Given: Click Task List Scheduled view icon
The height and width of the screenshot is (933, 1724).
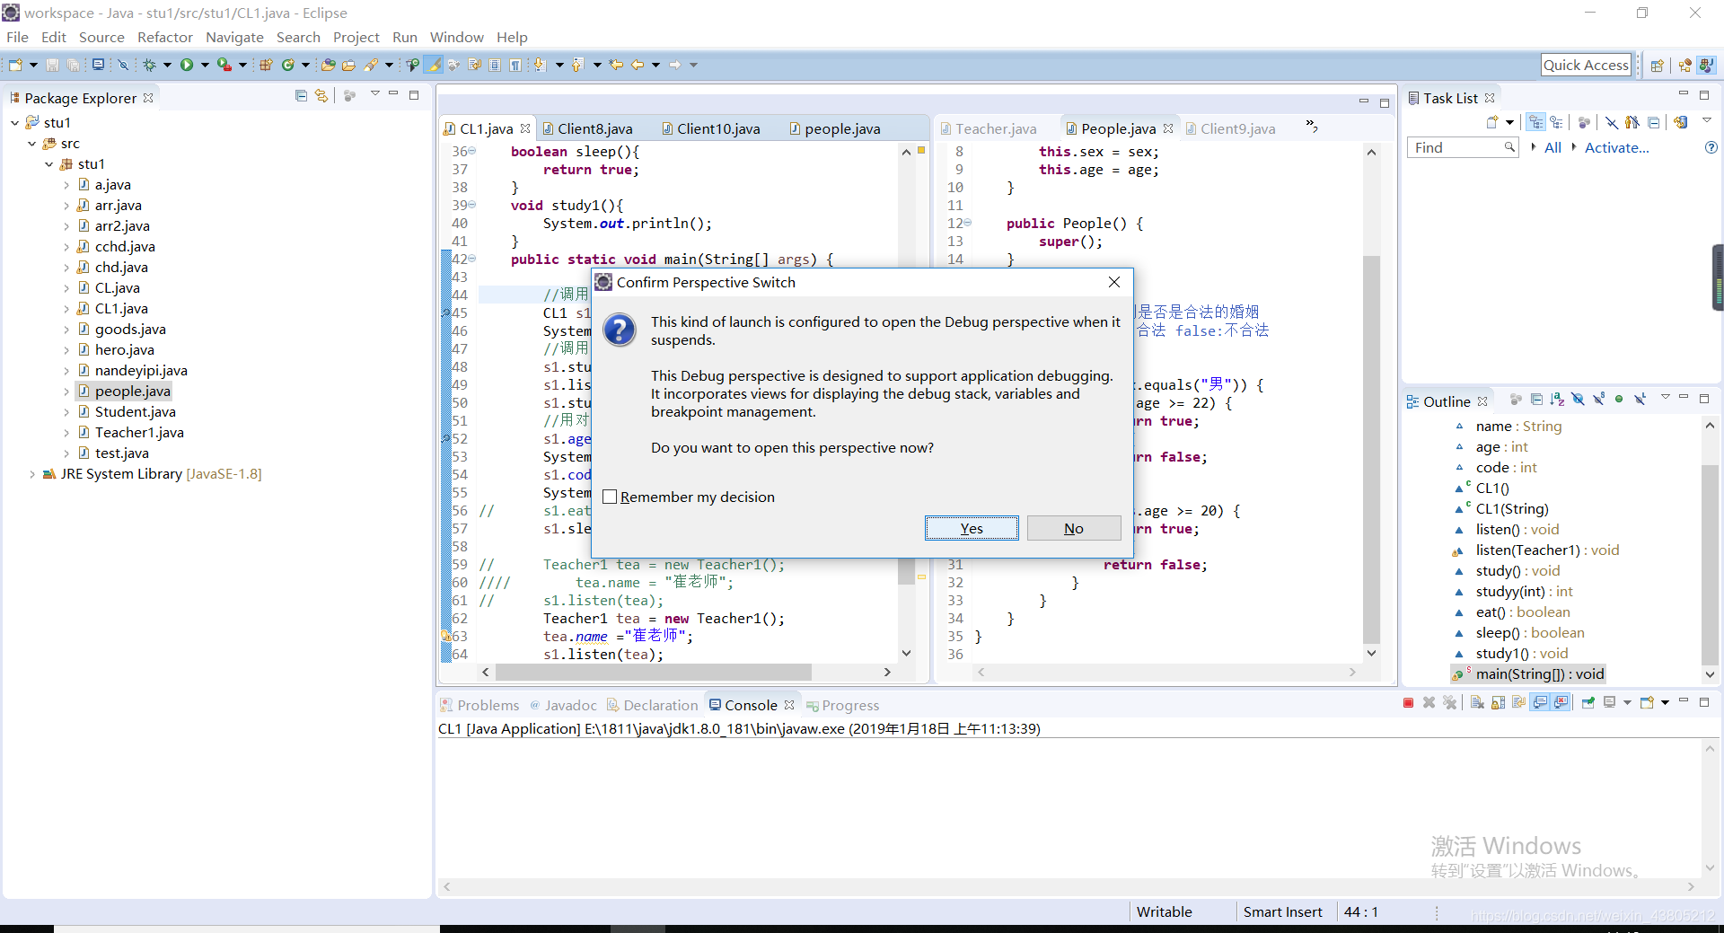Looking at the screenshot, I should [x=1556, y=122].
